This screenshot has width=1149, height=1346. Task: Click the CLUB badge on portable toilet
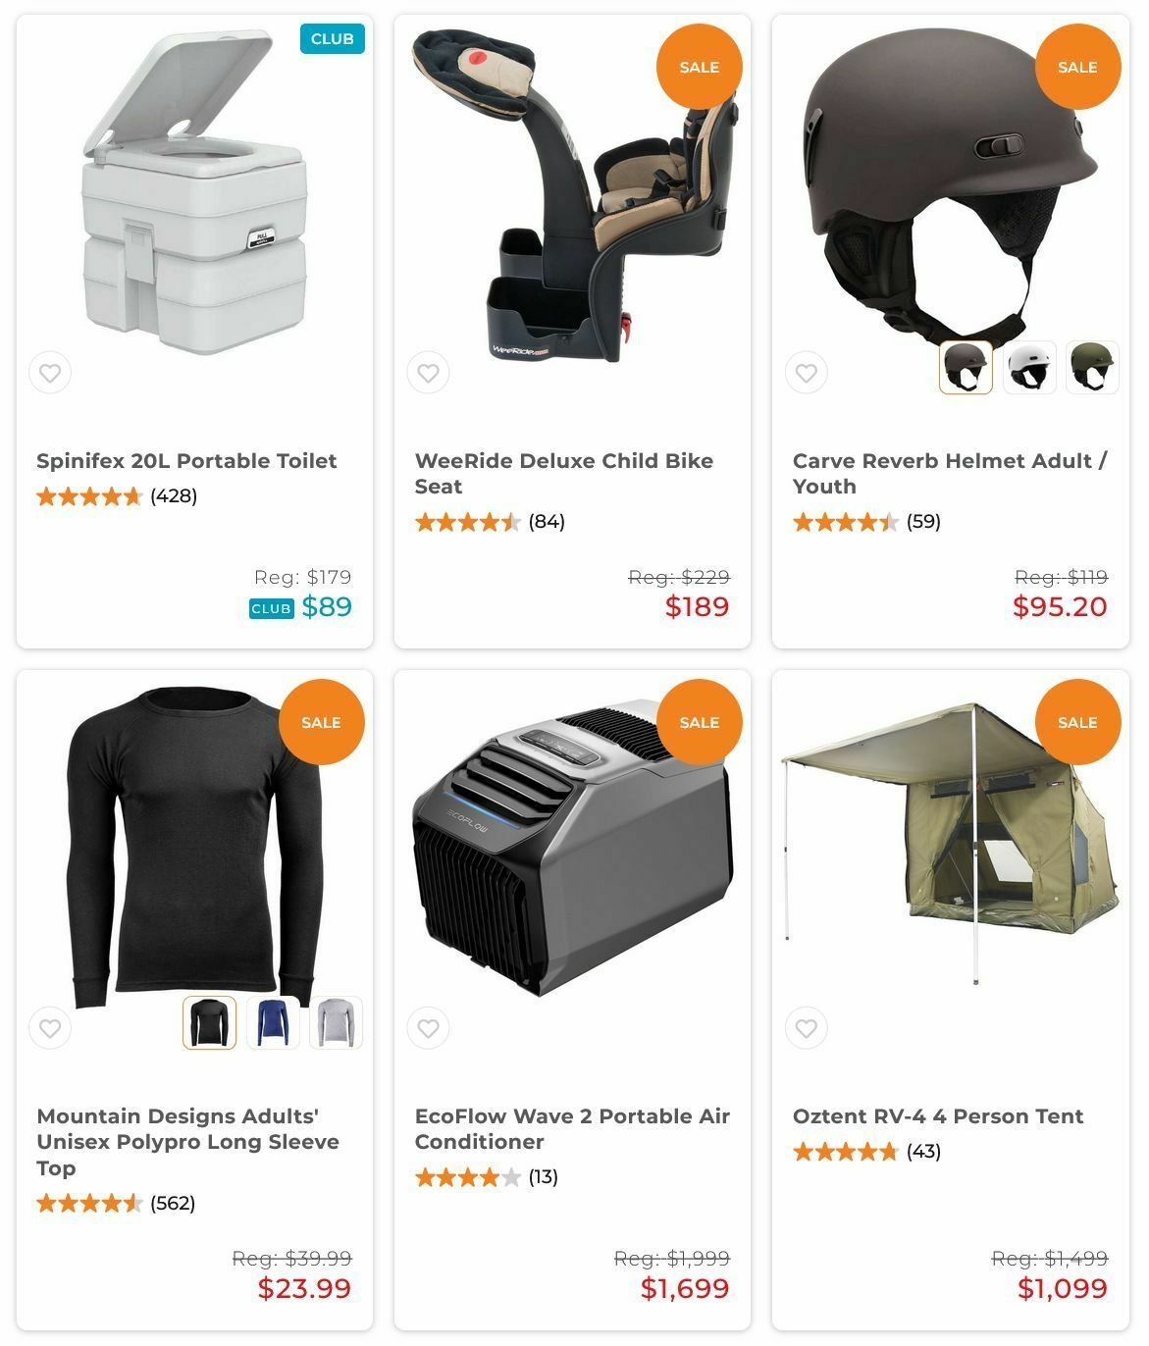click(x=332, y=39)
